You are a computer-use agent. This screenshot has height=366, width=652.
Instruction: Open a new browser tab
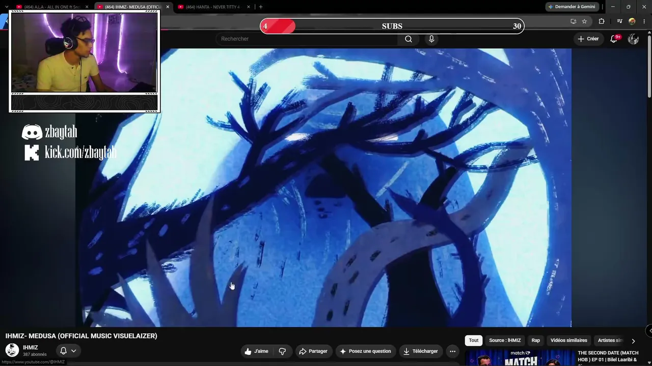[x=261, y=7]
